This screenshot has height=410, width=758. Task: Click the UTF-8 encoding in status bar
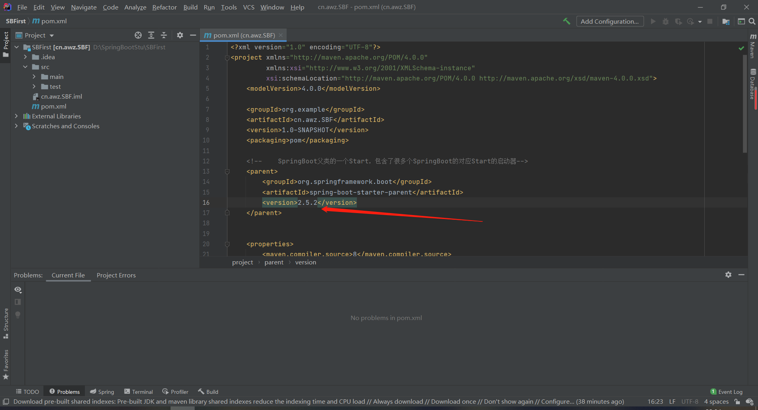click(x=690, y=402)
